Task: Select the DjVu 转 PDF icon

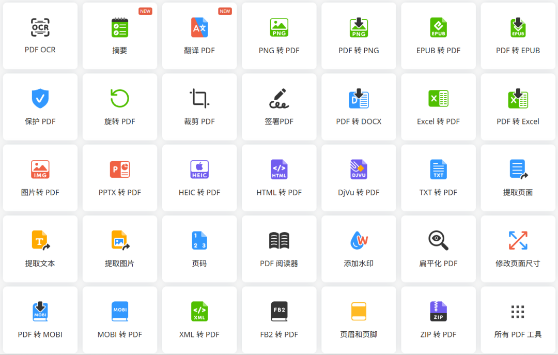Action: point(359,169)
